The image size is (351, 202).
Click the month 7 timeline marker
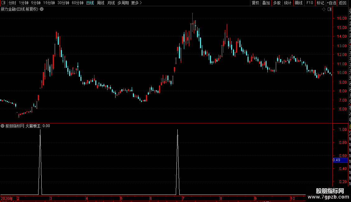(x=183, y=198)
